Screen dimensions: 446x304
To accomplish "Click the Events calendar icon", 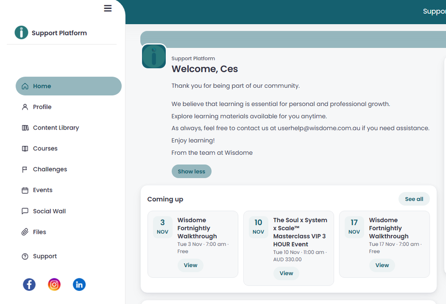I will (25, 190).
